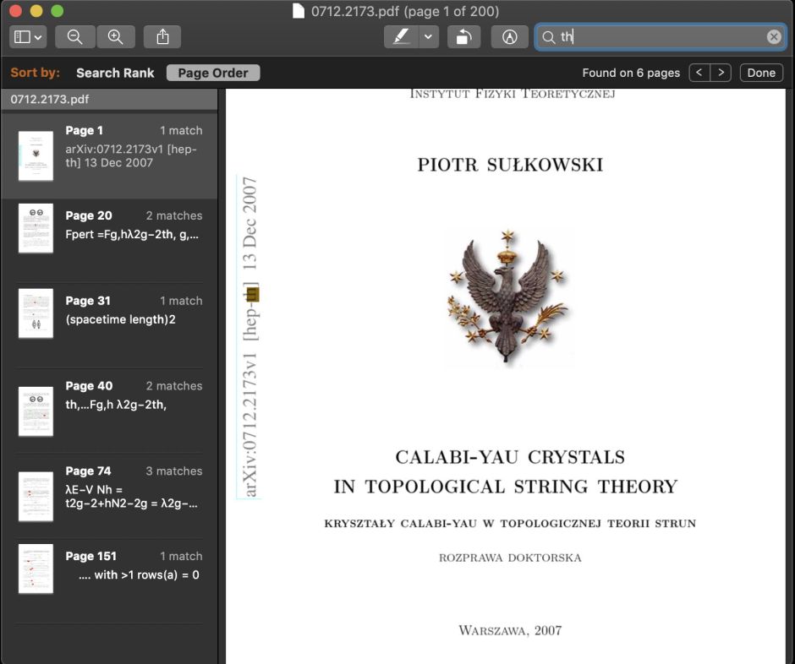Expand the highlight color dropdown arrow
Screen dimensions: 795x664
click(428, 37)
